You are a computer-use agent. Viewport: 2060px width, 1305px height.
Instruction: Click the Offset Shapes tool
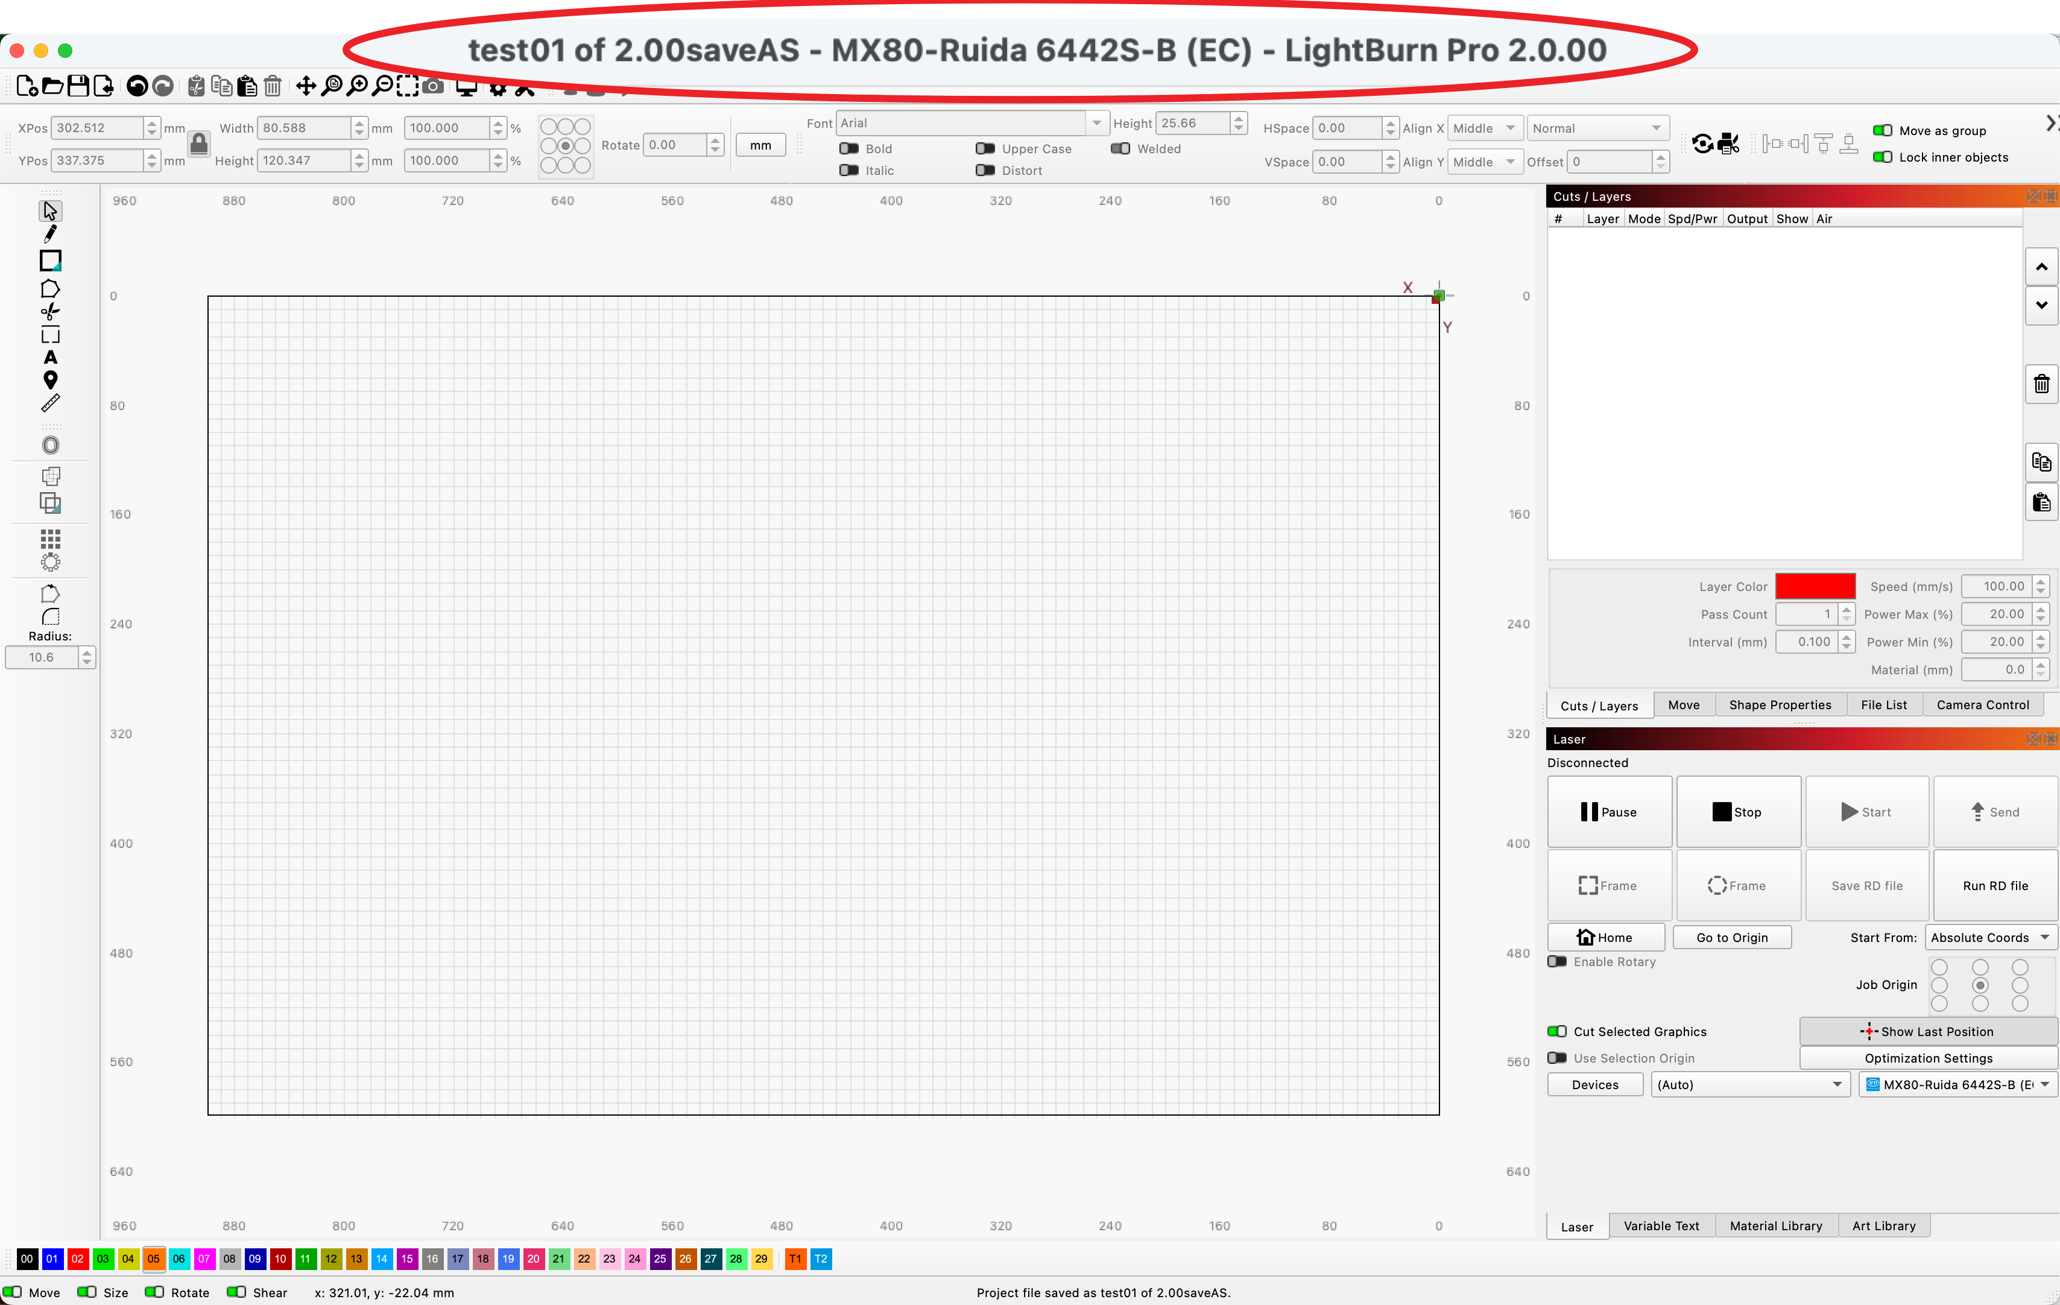click(51, 445)
